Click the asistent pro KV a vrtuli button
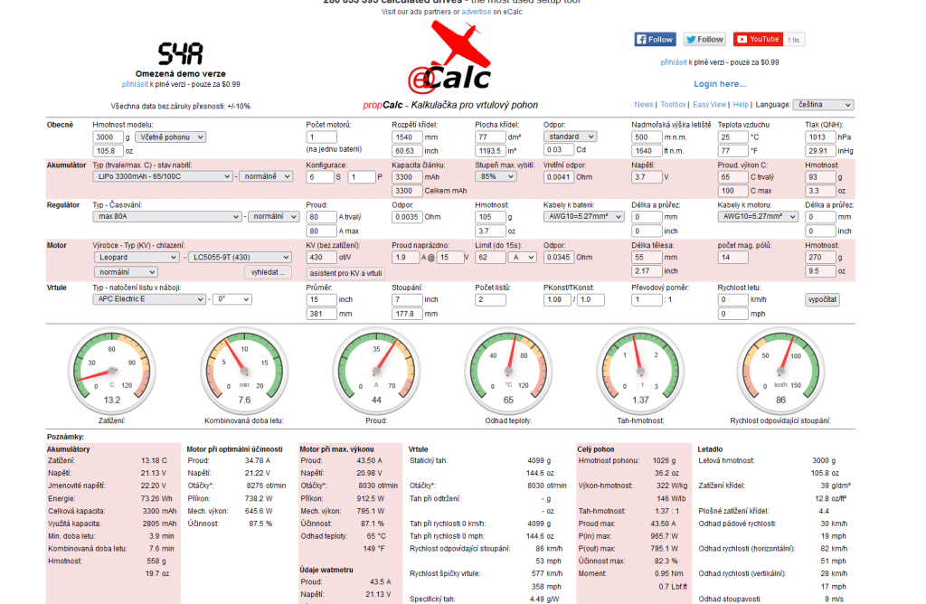Image resolution: width=926 pixels, height=604 pixels. coord(345,272)
